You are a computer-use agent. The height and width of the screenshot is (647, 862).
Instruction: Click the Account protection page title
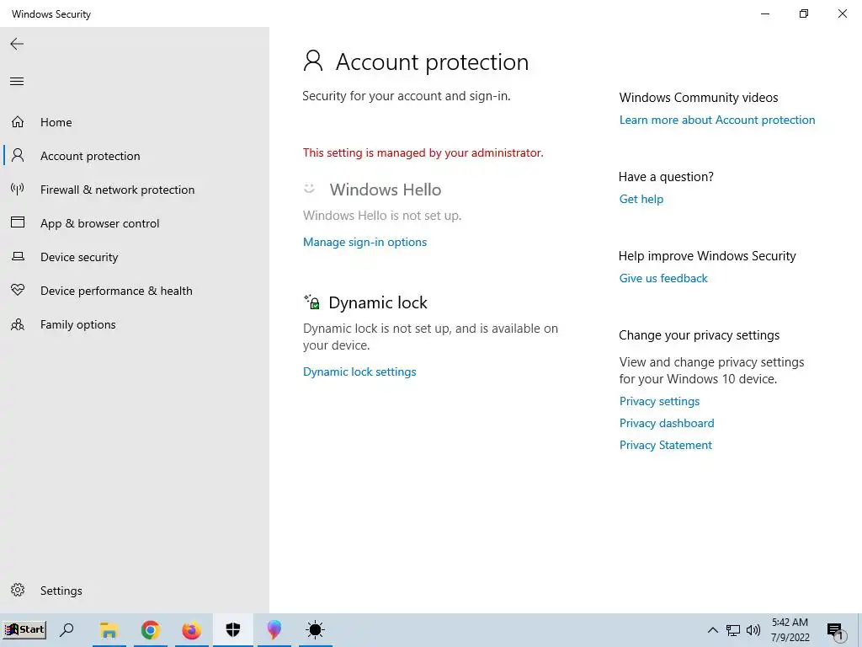pyautogui.click(x=432, y=61)
